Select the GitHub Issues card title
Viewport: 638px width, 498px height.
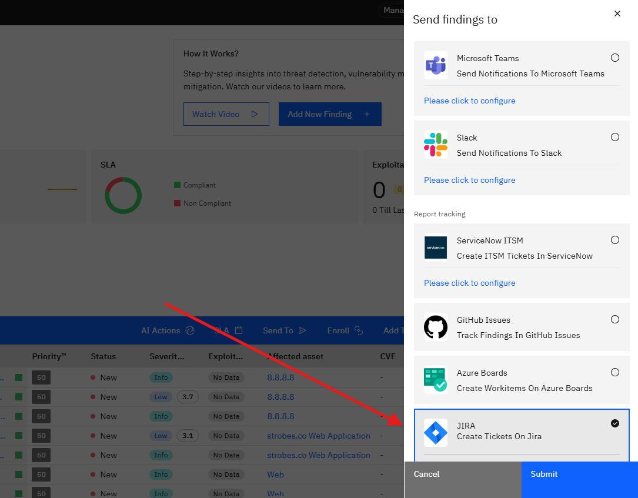point(483,320)
